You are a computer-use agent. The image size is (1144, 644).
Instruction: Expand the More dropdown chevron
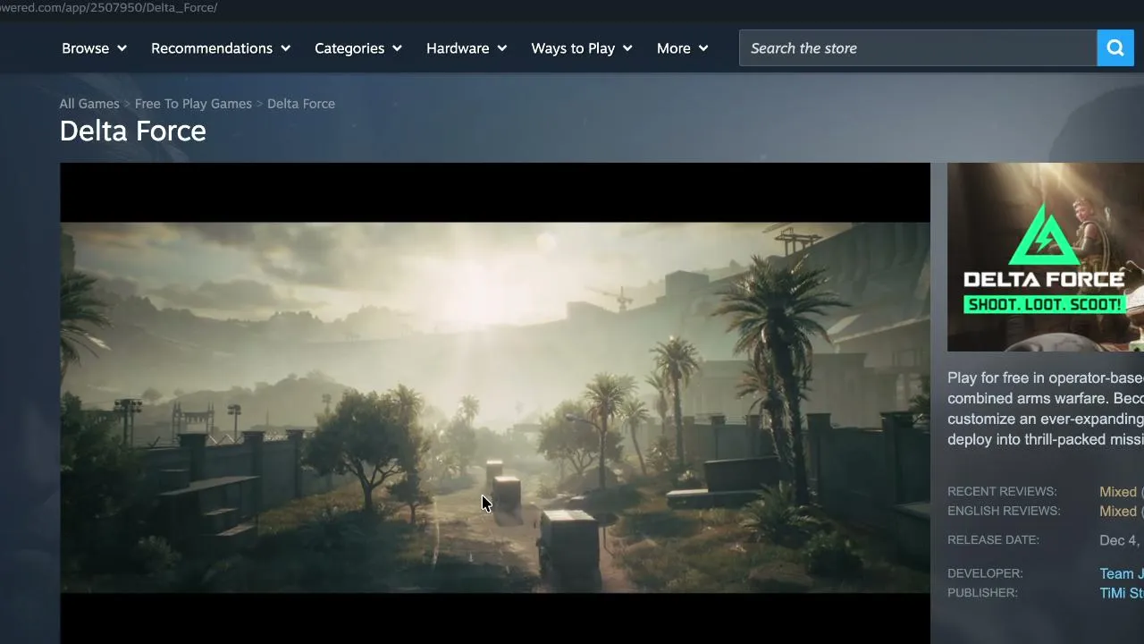703,48
